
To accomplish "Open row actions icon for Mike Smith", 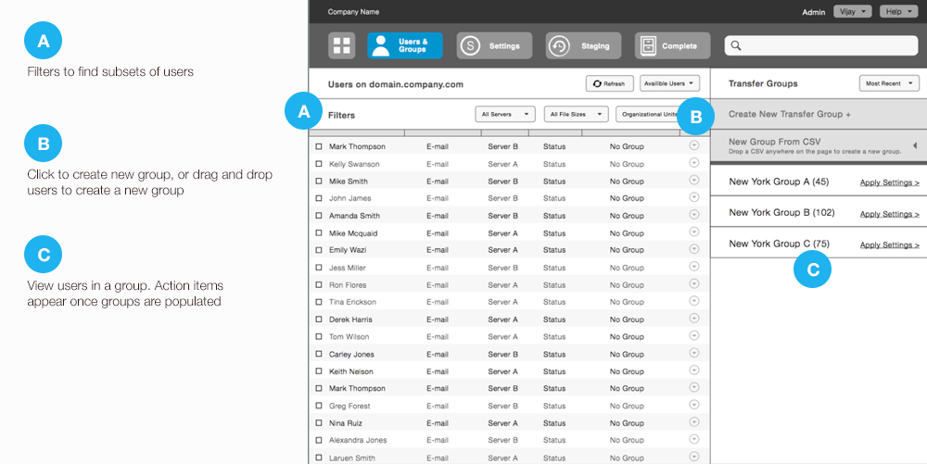I will coord(694,180).
